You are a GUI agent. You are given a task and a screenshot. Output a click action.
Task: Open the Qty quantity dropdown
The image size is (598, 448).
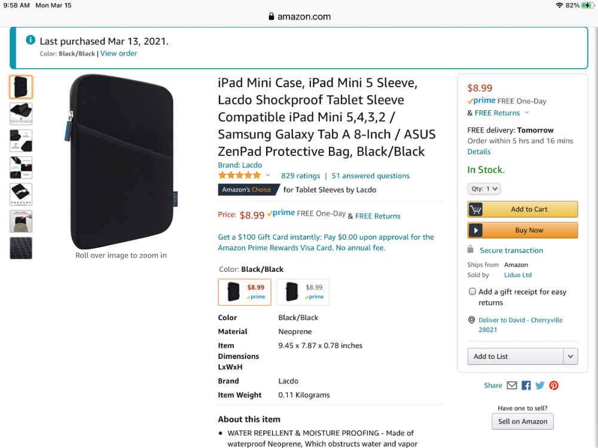(484, 189)
